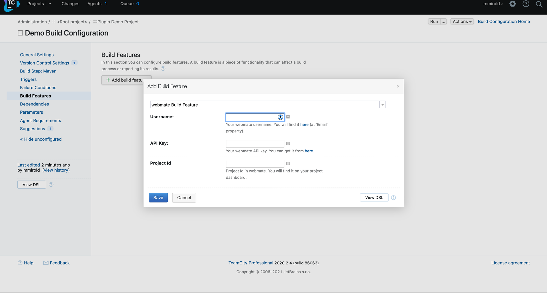Open Build Step: Maven settings
Screen dimensions: 547x293
click(38, 71)
